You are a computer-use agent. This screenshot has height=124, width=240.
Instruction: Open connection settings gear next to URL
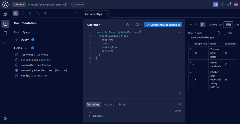65,4
